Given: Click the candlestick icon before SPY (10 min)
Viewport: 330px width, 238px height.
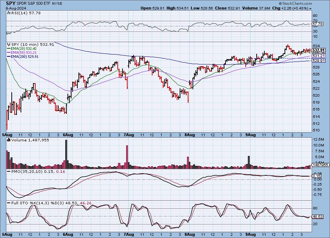Looking at the screenshot, I should 9,44.
